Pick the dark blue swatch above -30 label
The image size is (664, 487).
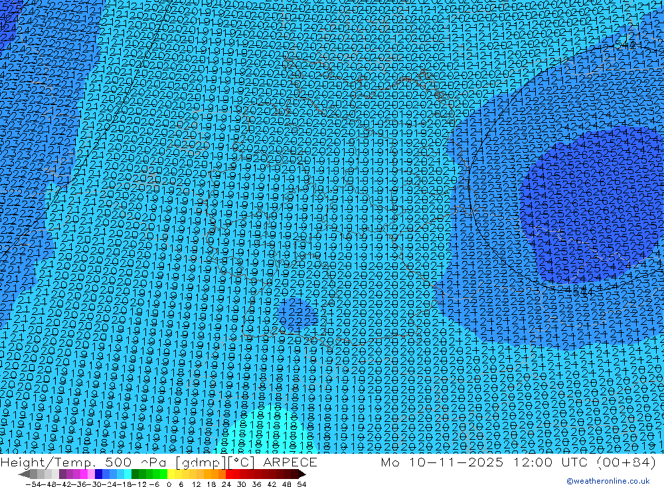pyautogui.click(x=98, y=474)
